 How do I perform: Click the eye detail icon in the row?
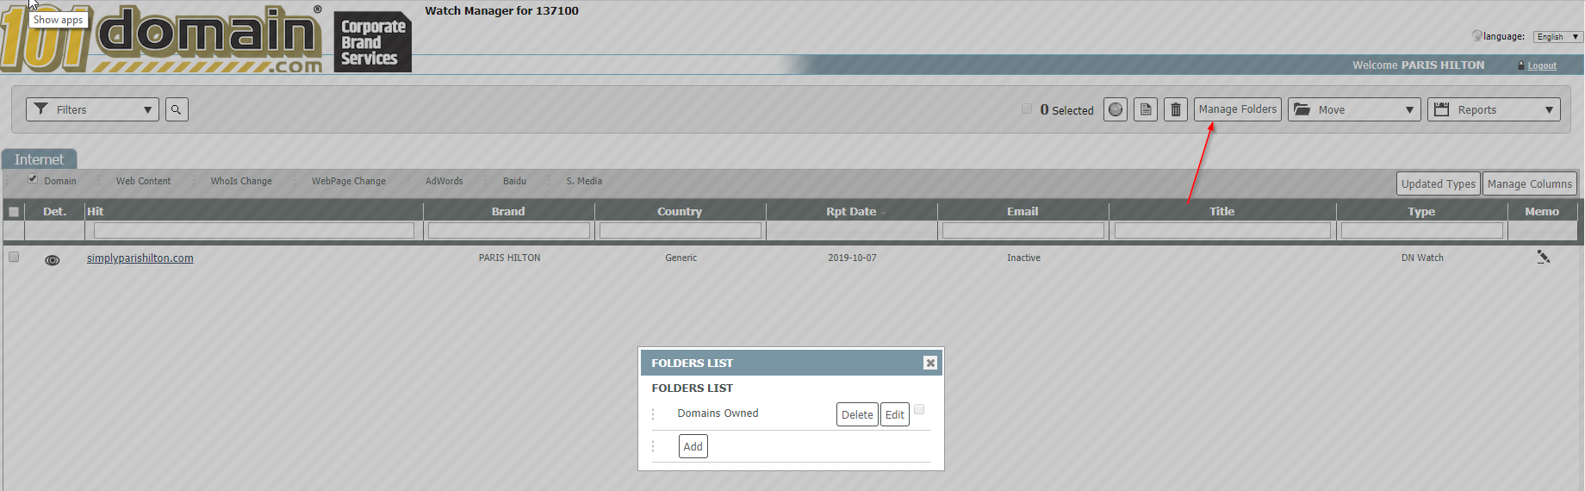(53, 259)
